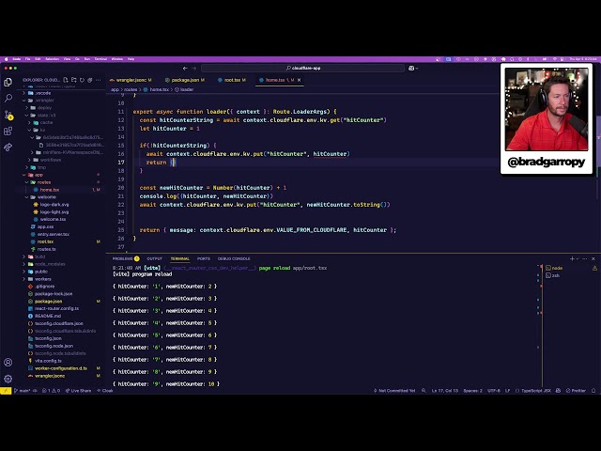Collapse all folders in Explorer
This screenshot has height=451, width=601.
coord(90,80)
